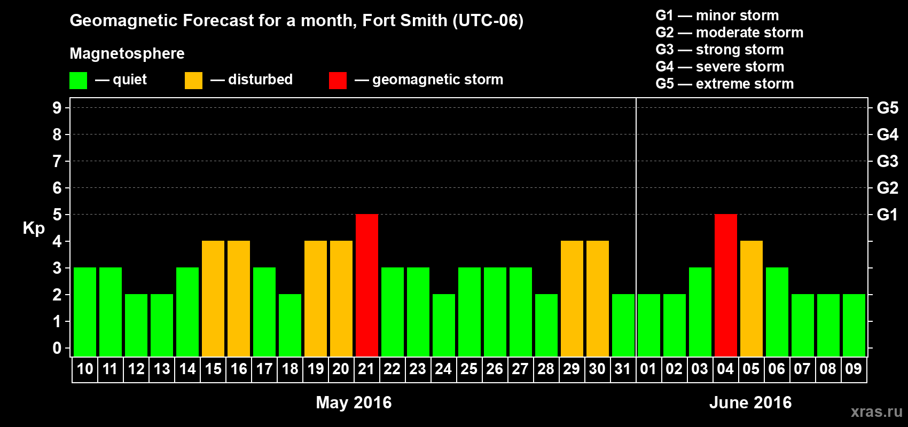Screen dimensions: 908x427
Task: Click the date label 10 on the axis
Action: click(x=85, y=369)
